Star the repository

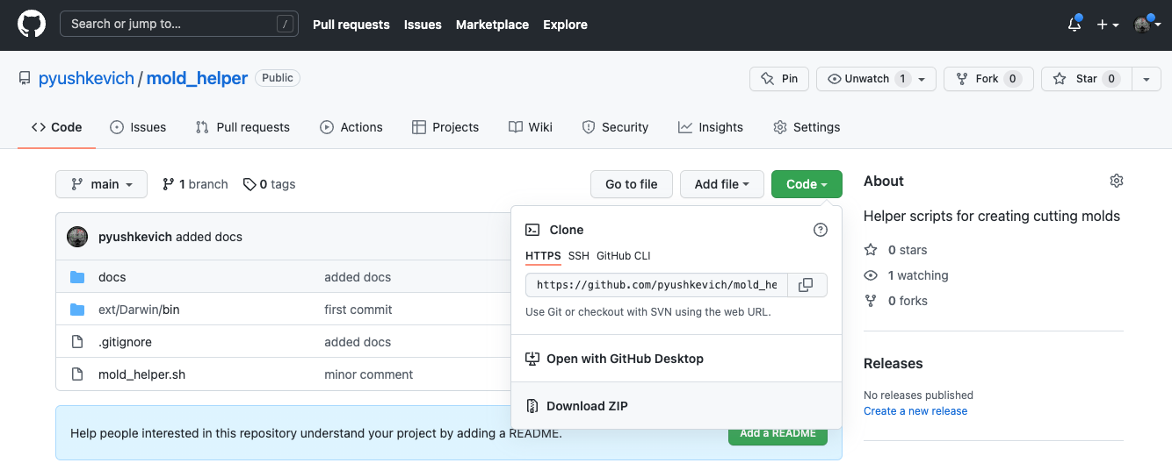1087,78
